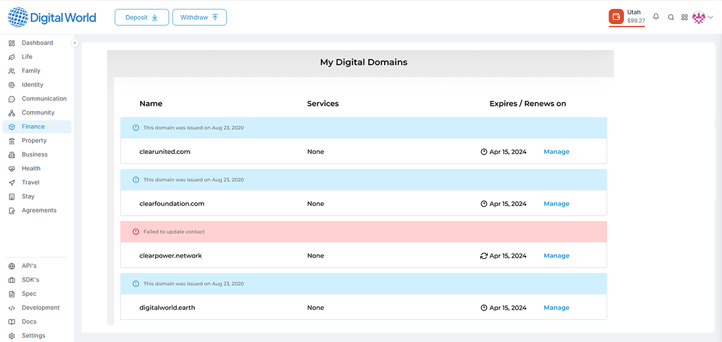Click the clearunited.com domain name

click(x=165, y=152)
